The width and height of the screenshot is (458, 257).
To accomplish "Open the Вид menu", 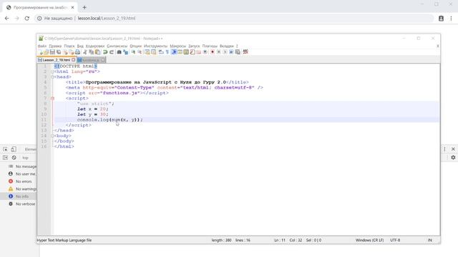I will 80,46.
